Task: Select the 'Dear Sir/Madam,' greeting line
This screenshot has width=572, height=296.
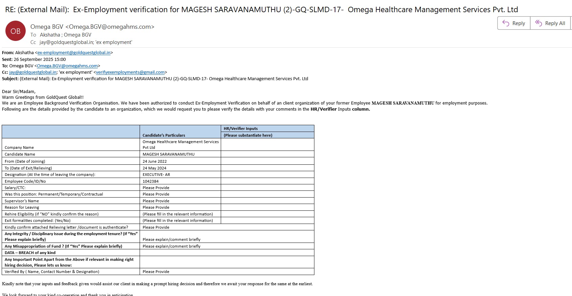Action: tap(19, 92)
